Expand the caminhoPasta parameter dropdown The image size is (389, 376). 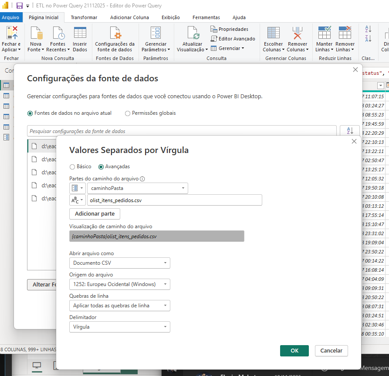138,188
